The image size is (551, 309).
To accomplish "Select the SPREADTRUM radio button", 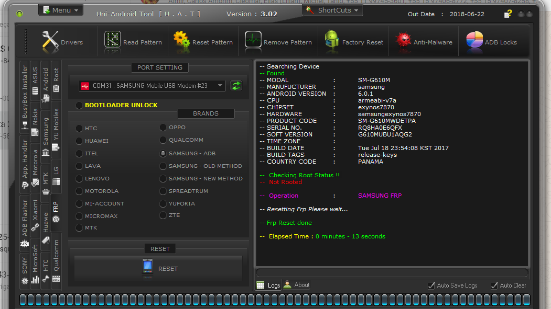I will click(163, 191).
